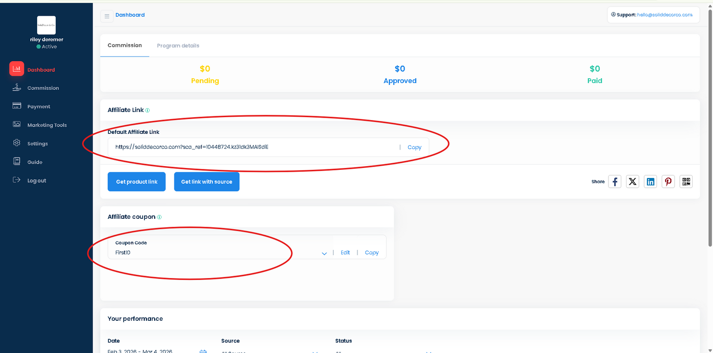Share affiliate link on Facebook
Image resolution: width=713 pixels, height=353 pixels.
tap(615, 181)
